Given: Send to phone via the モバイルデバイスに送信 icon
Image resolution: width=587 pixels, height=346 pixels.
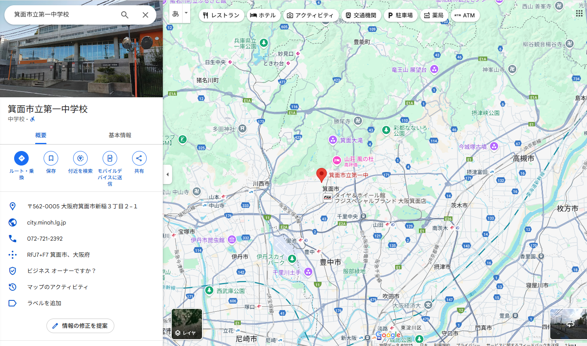Looking at the screenshot, I should [110, 158].
